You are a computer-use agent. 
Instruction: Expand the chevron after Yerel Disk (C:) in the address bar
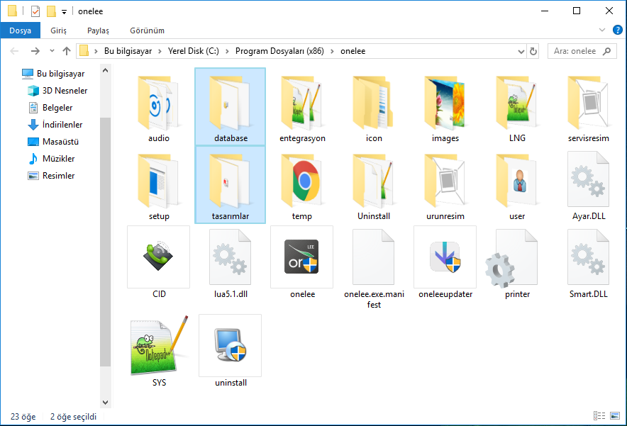(x=227, y=51)
